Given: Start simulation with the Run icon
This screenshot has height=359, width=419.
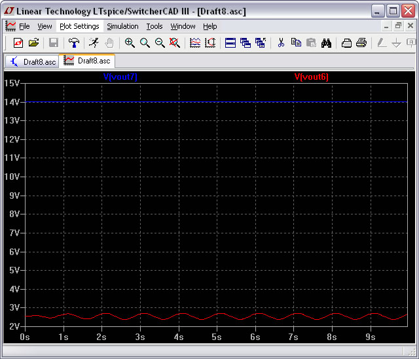Looking at the screenshot, I should coord(94,43).
